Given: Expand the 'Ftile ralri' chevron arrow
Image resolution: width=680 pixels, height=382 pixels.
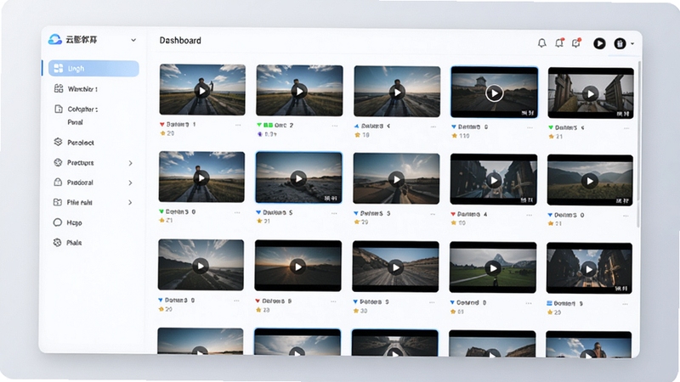Looking at the screenshot, I should (131, 202).
